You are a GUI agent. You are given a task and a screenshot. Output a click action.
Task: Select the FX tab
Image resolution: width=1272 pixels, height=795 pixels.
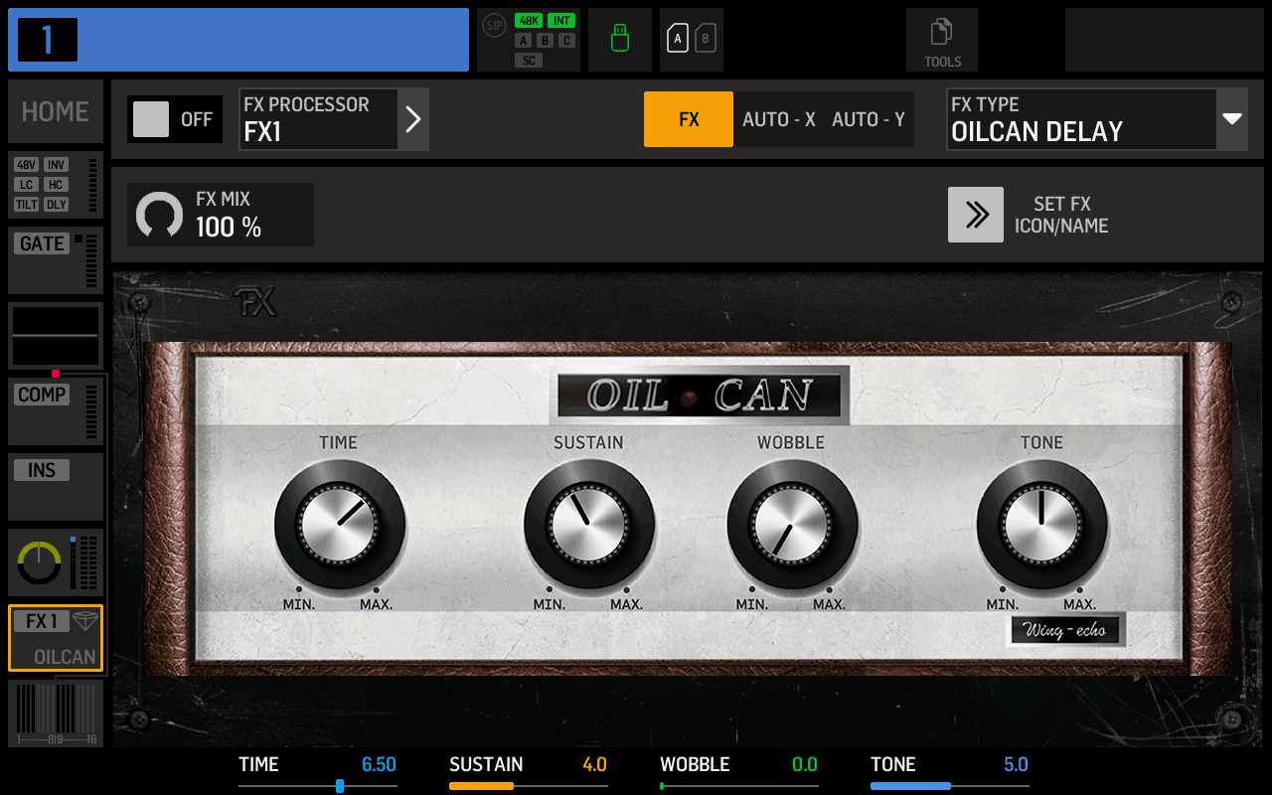click(x=689, y=119)
